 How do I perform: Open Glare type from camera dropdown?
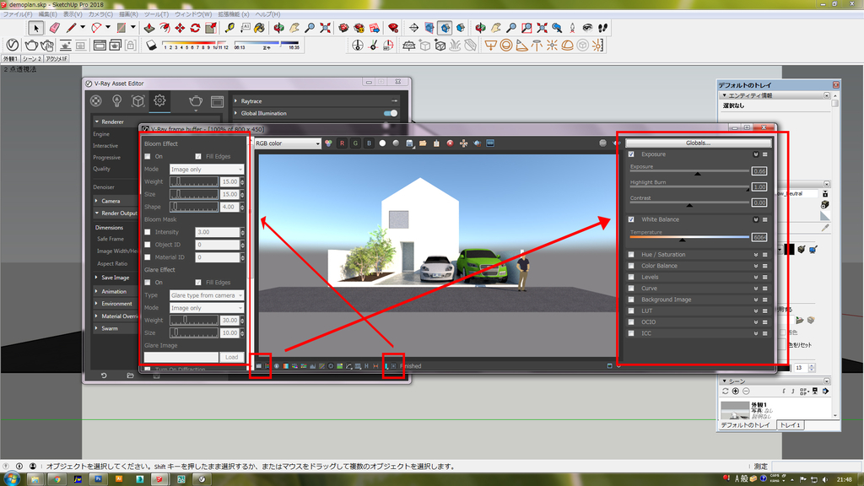coord(206,295)
